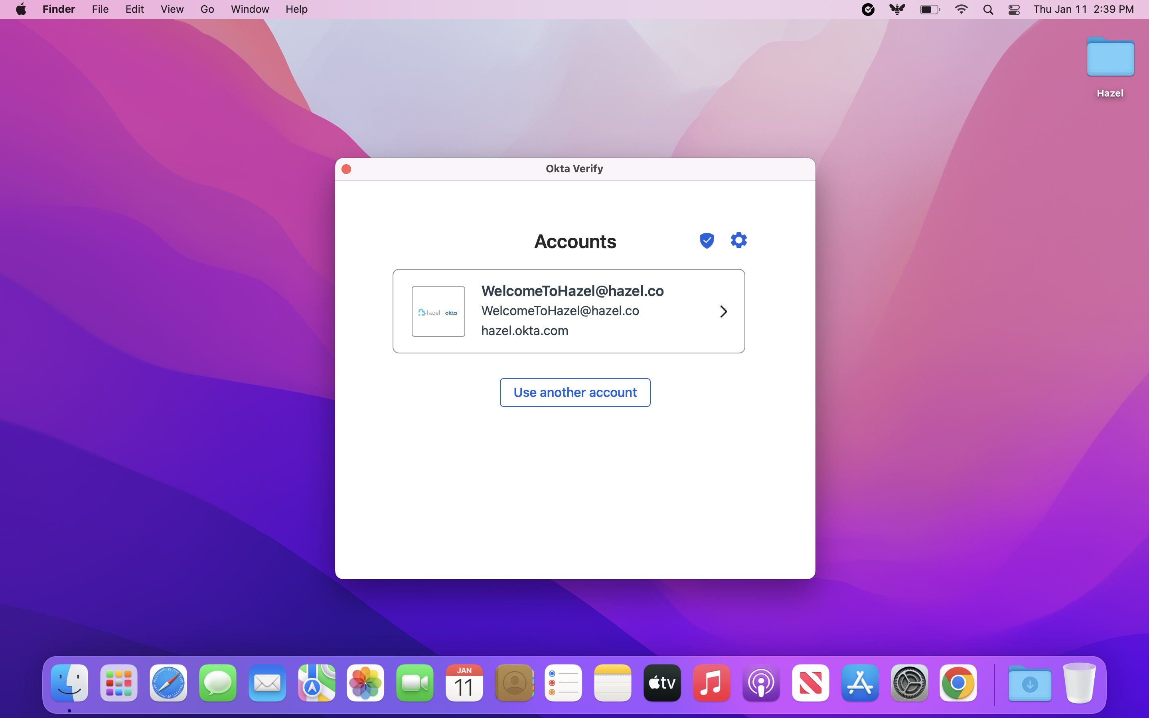Image resolution: width=1149 pixels, height=718 pixels.
Task: Open Control Center in menu bar
Action: click(1014, 10)
